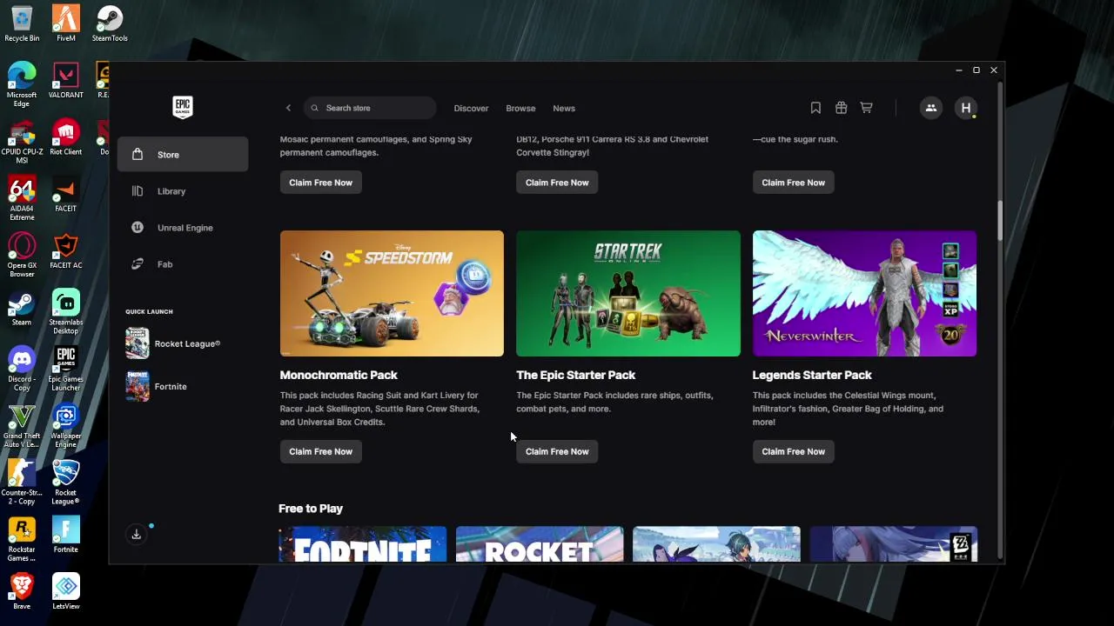Image resolution: width=1114 pixels, height=626 pixels.
Task: Select the FACEIT AC desktop icon
Action: (x=66, y=251)
